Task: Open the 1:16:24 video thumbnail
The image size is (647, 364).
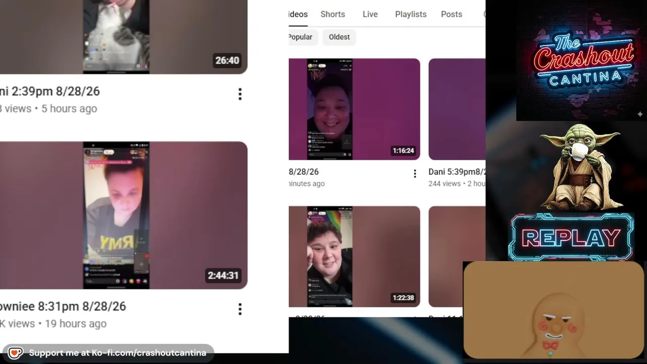Action: [354, 109]
